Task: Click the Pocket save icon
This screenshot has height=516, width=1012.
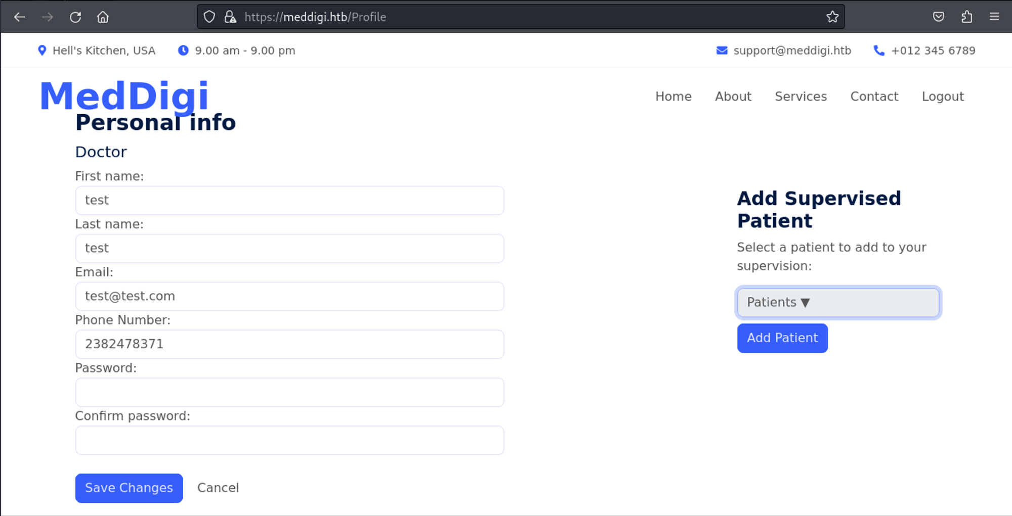Action: tap(939, 17)
